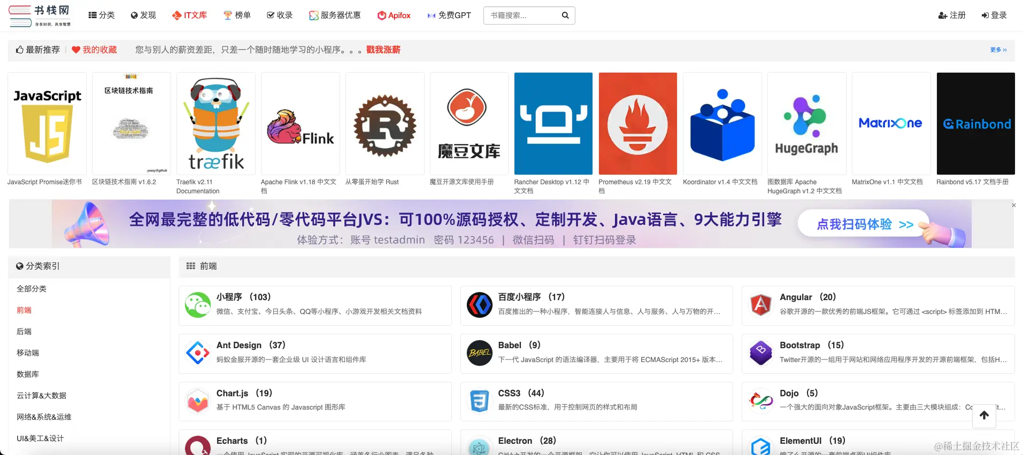Click the 百度小程序 icon
Screen dimensions: 1023x455
coord(480,305)
